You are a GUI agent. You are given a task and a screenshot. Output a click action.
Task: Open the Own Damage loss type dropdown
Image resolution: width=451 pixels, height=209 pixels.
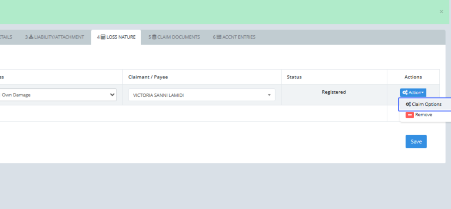pyautogui.click(x=112, y=95)
